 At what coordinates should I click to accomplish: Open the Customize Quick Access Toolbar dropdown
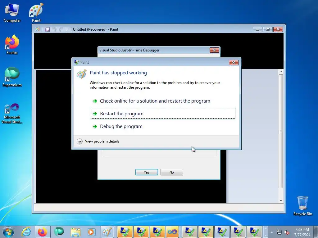67,29
